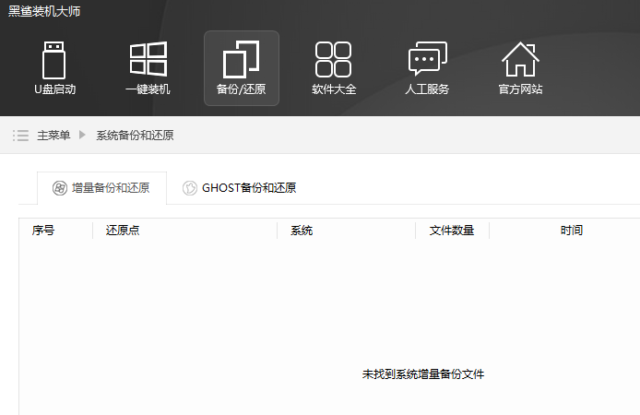Click the 未找到系统增量备份文件 empty message
The height and width of the screenshot is (415, 640).
tap(423, 374)
